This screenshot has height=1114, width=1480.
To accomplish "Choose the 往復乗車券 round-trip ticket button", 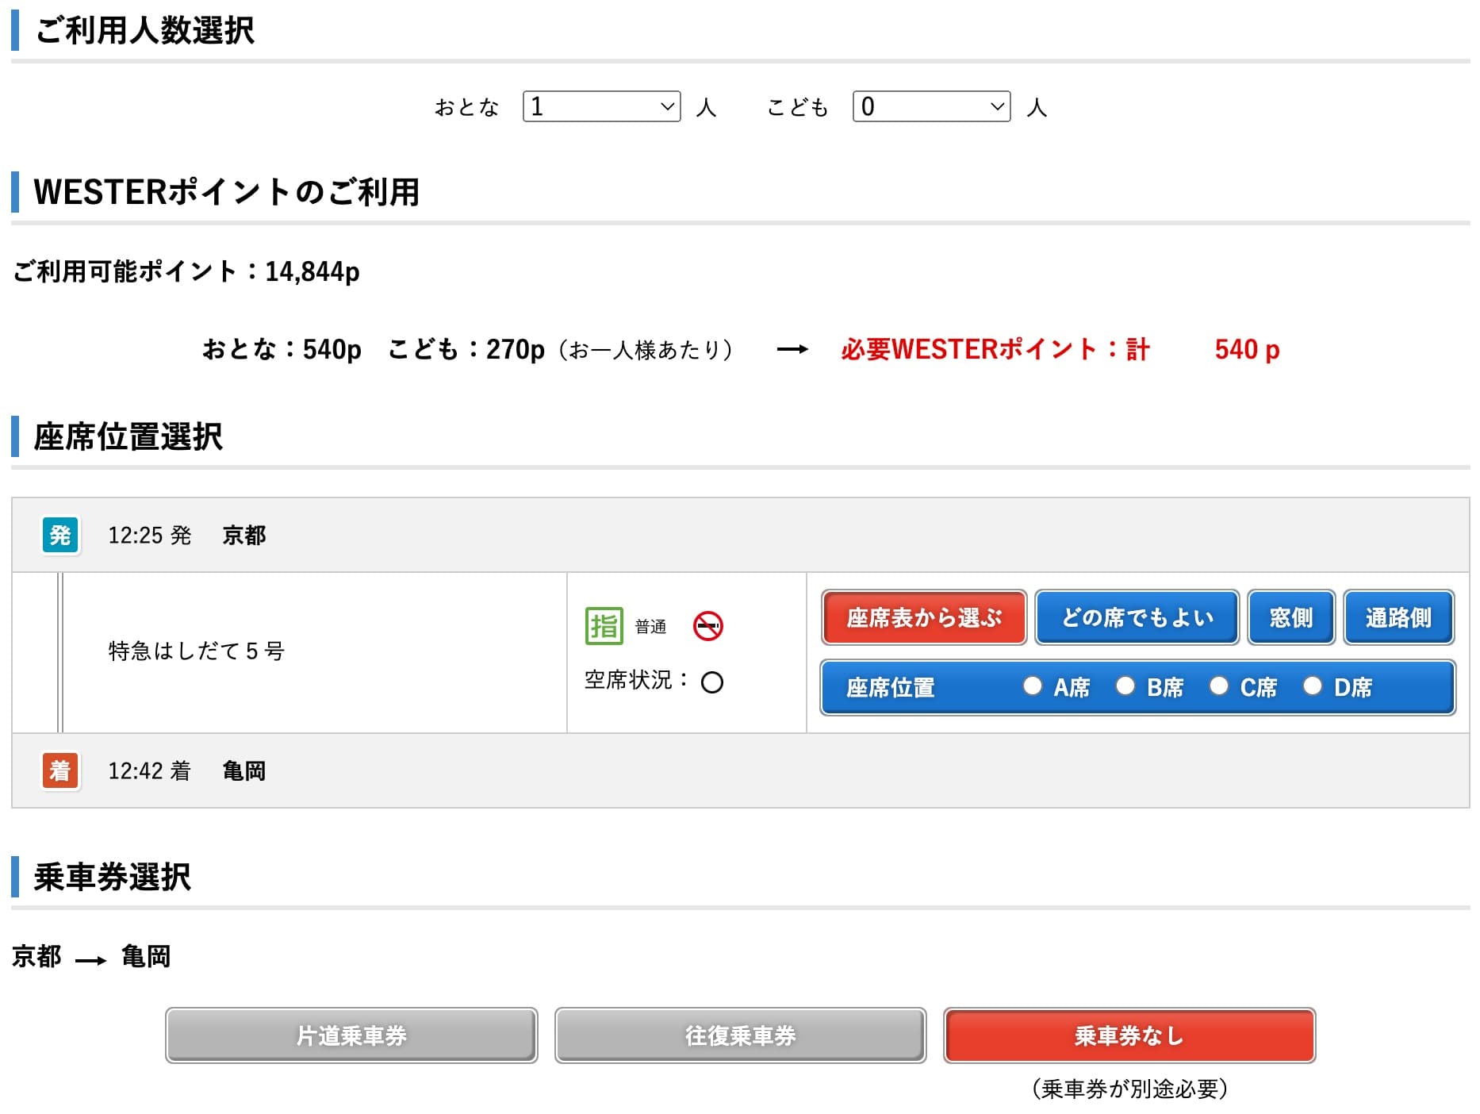I will point(740,1035).
